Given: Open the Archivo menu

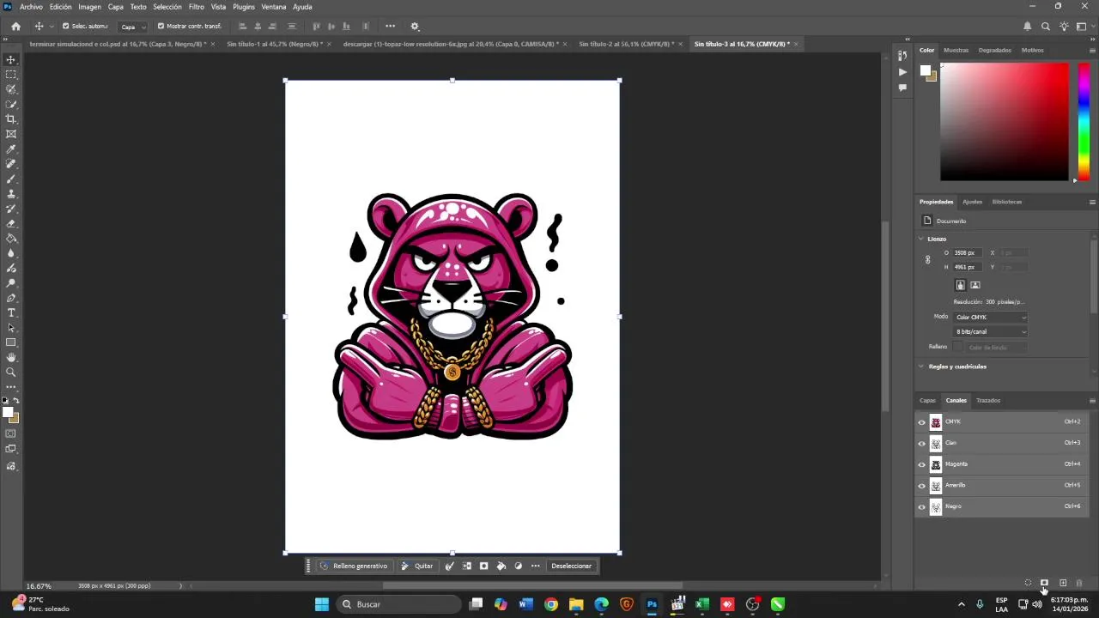Looking at the screenshot, I should click(x=31, y=7).
